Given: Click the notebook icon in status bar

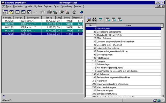Looking at the screenshot, I should 155,100.
